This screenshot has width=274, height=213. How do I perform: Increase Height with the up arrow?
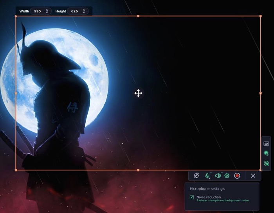84,10
